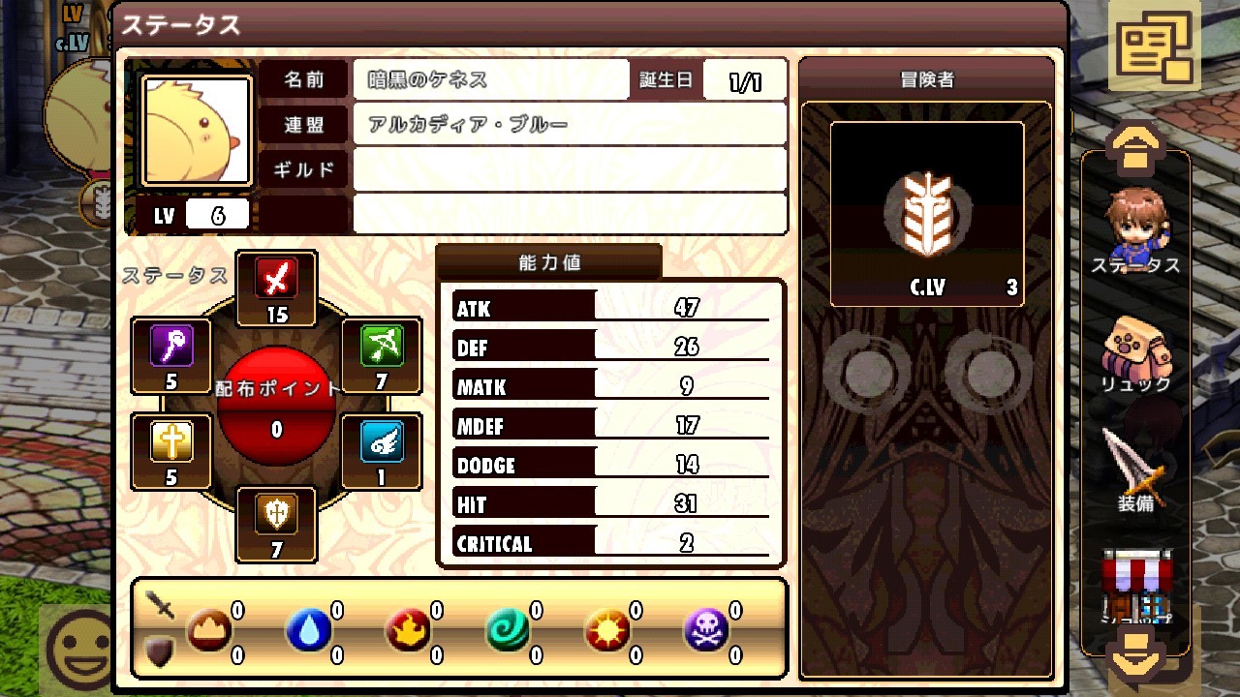Tap the yellow chick character portrait
The width and height of the screenshot is (1240, 697).
click(x=198, y=130)
